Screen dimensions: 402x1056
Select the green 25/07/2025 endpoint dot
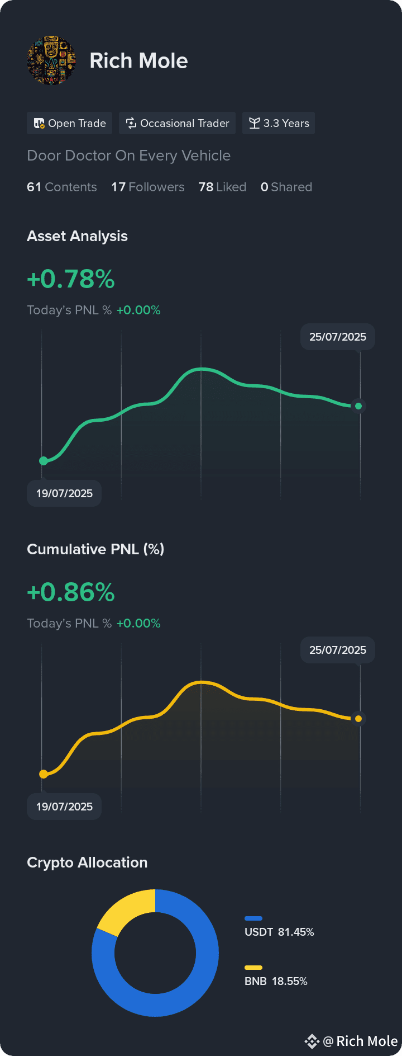[x=358, y=406]
